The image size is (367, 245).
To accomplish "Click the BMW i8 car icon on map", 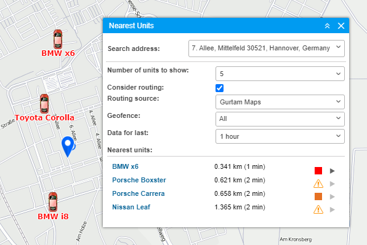I will [53, 202].
